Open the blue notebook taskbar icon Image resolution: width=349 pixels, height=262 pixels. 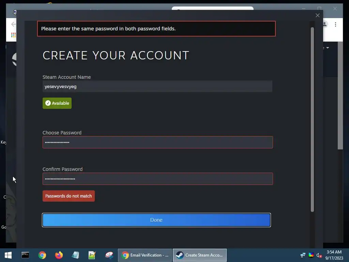[75, 255]
